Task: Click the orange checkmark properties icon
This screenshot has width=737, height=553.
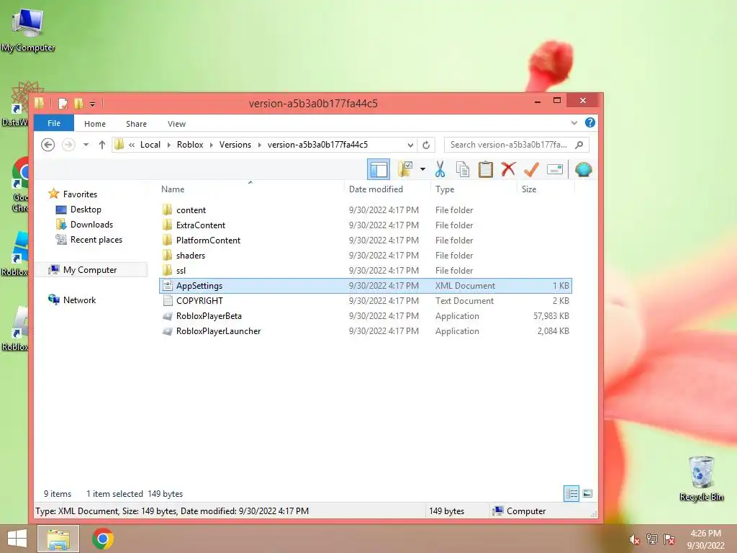Action: point(531,169)
